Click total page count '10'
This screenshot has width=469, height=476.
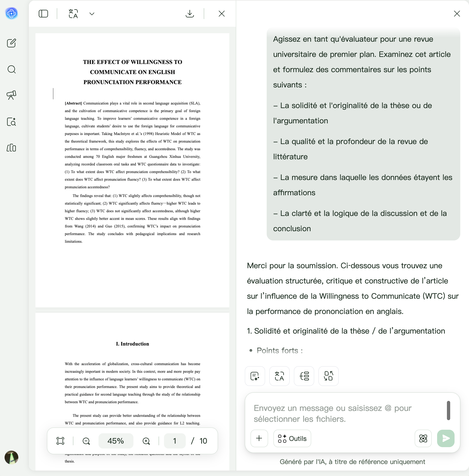pos(203,441)
